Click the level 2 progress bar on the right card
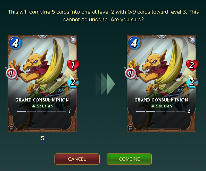 [160, 111]
